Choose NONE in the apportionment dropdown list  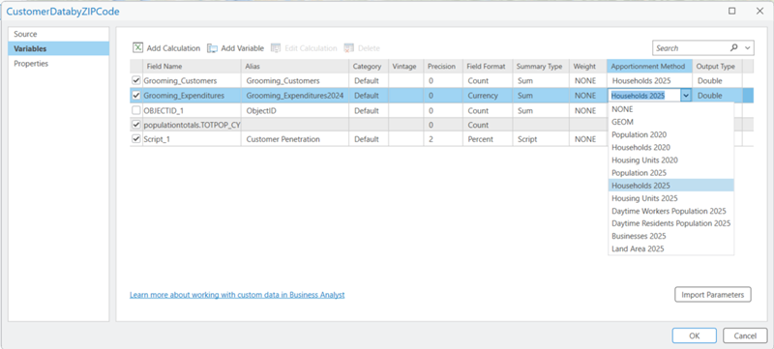click(x=670, y=109)
